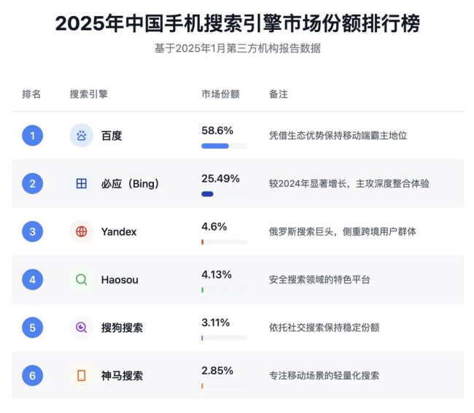Click Baidu's 58.6% progress bar

coord(224,146)
